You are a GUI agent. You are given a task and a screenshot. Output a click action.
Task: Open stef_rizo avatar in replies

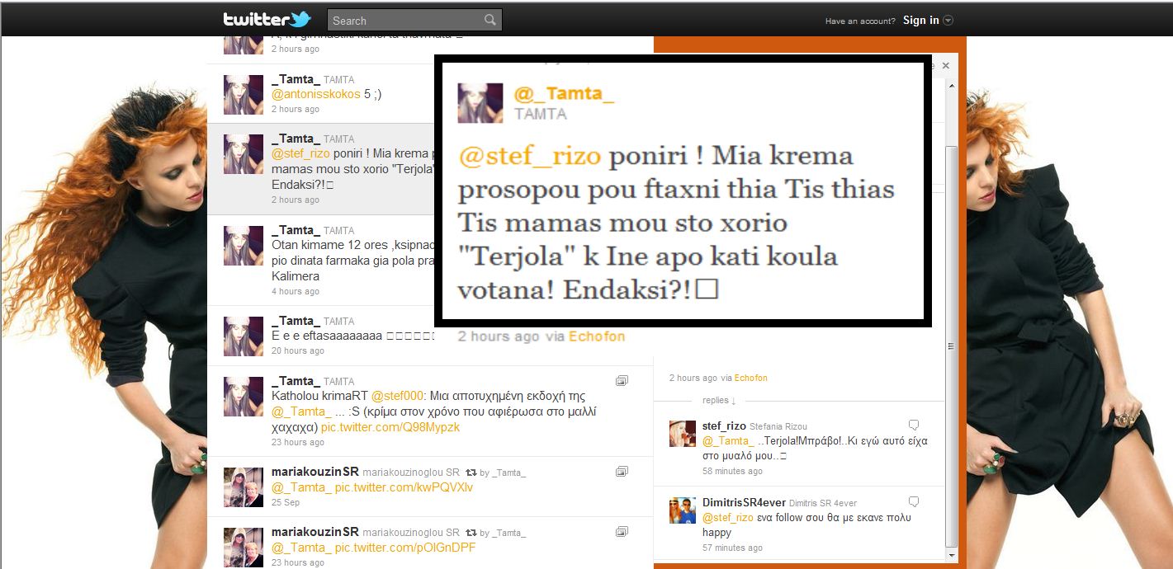[x=683, y=434]
